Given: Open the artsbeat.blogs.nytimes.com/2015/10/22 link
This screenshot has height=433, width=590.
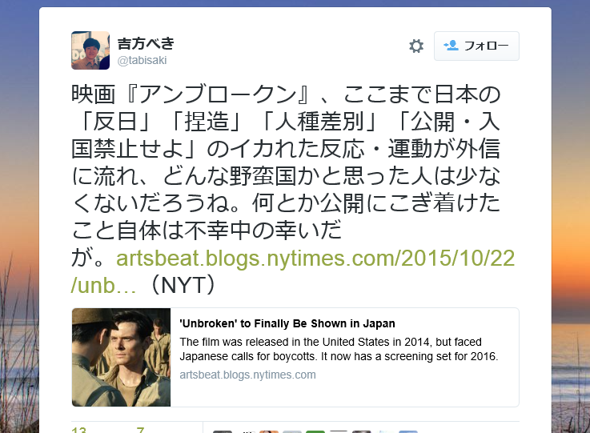Looking at the screenshot, I should click(x=315, y=259).
